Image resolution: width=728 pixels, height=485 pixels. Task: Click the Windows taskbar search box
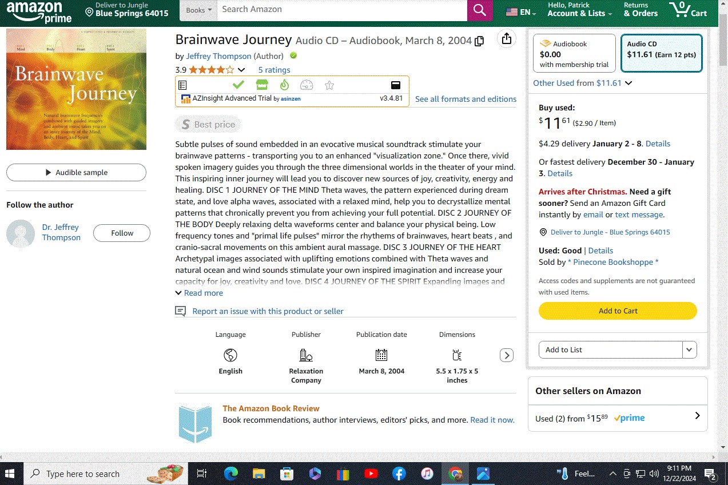106,474
